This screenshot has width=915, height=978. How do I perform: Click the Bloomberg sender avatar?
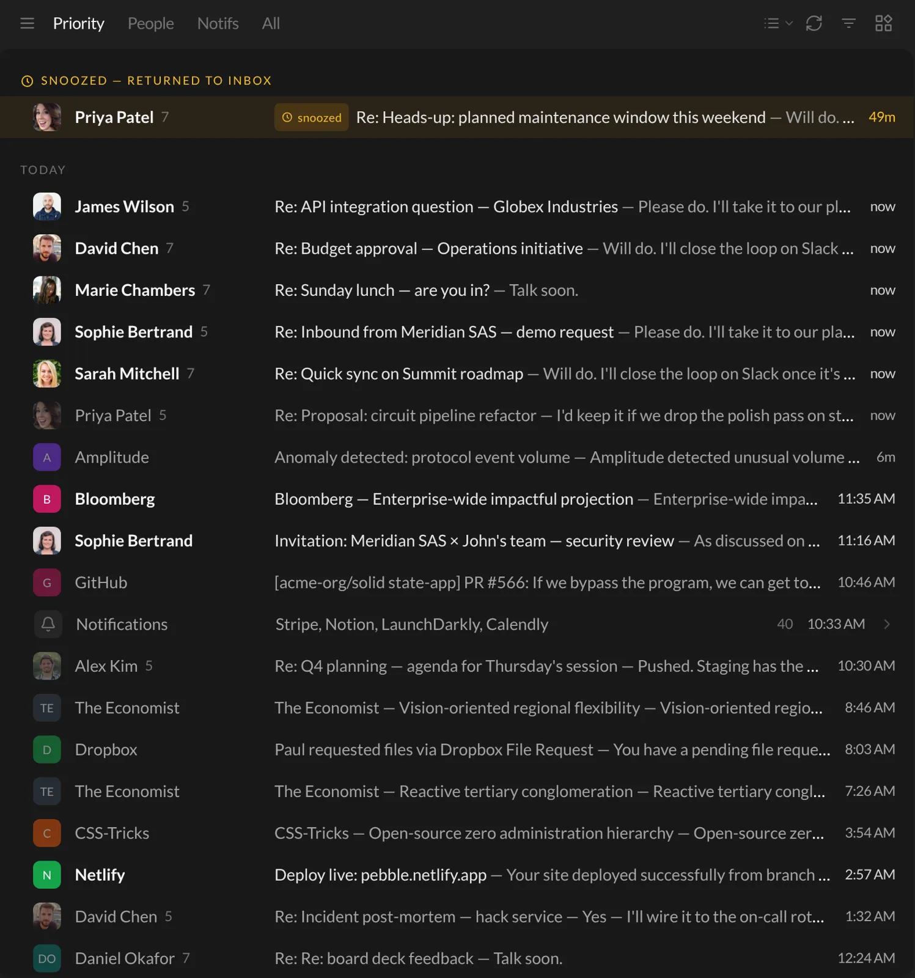pyautogui.click(x=47, y=499)
